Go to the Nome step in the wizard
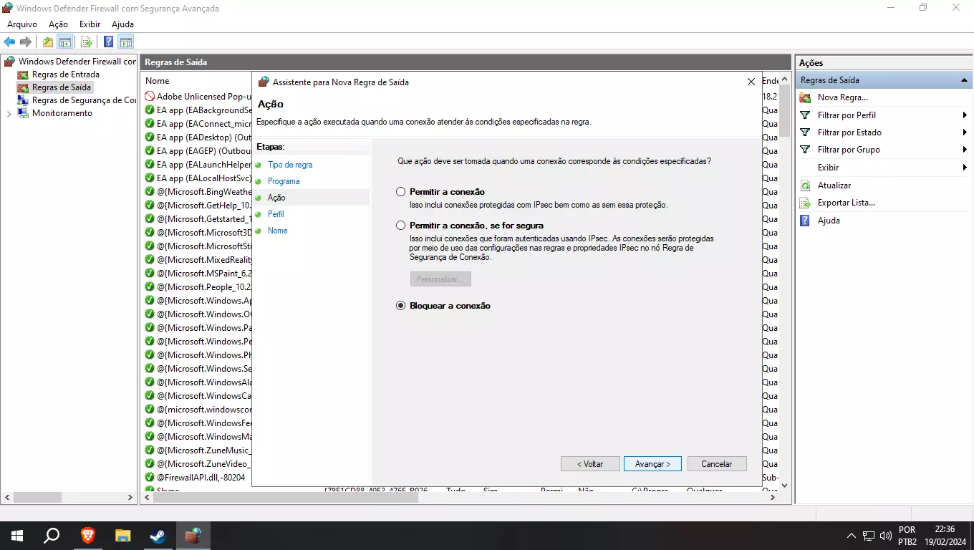The height and width of the screenshot is (550, 974). (278, 231)
